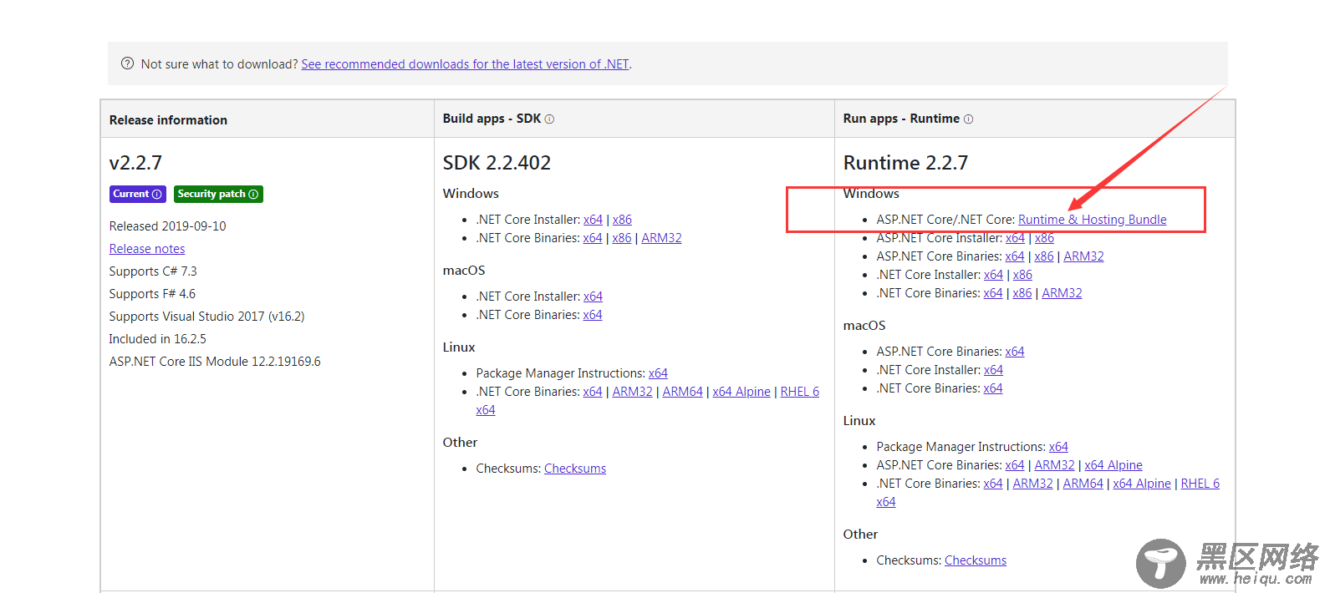Download Runtime Linux .NET Core Binaries x64
Viewport: 1330px width, 593px height.
tap(993, 484)
